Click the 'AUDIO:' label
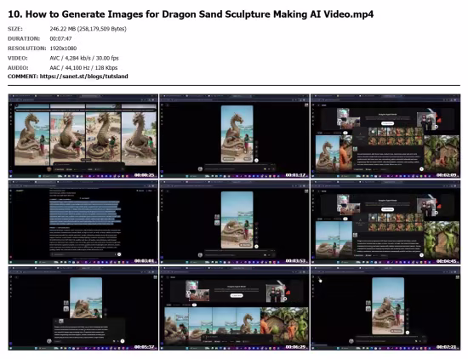This screenshot has width=468, height=359. [x=18, y=68]
